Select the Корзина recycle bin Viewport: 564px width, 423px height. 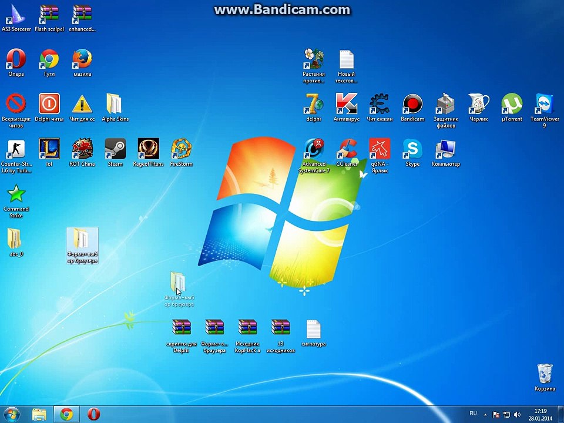(545, 377)
